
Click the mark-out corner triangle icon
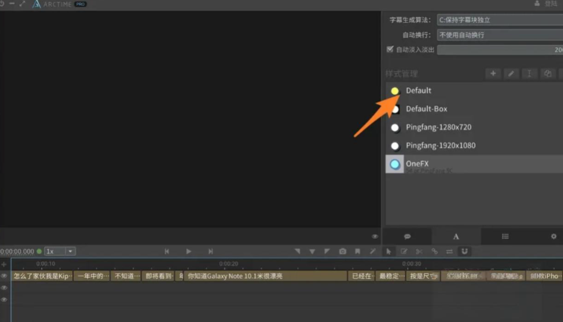pyautogui.click(x=326, y=251)
